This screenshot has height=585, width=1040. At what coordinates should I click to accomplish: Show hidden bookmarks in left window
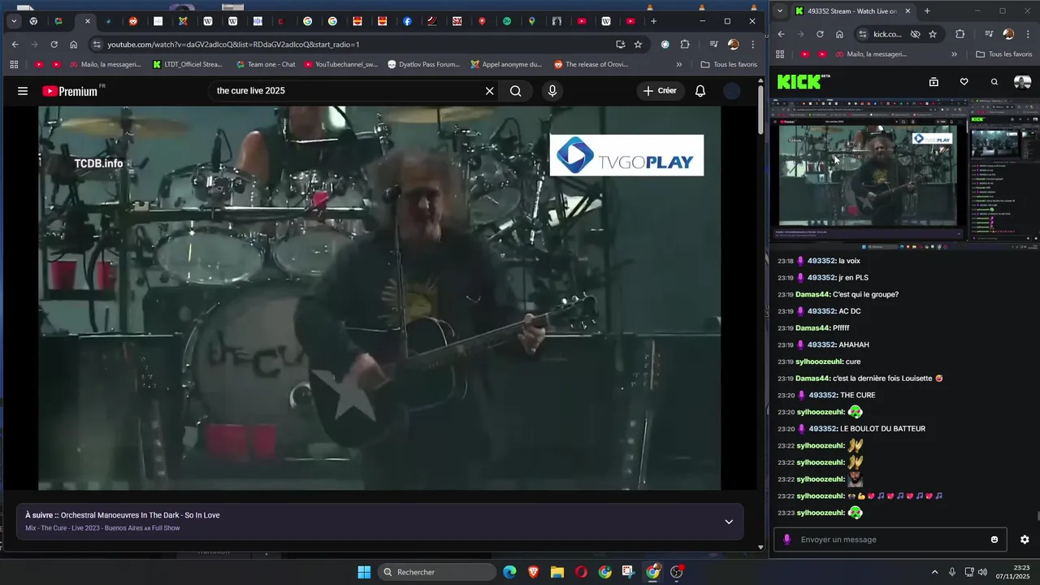point(679,64)
